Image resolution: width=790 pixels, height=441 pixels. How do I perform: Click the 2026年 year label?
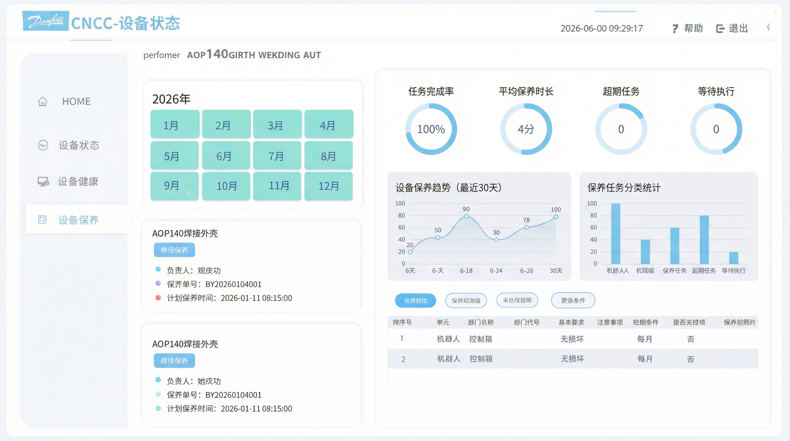point(171,99)
